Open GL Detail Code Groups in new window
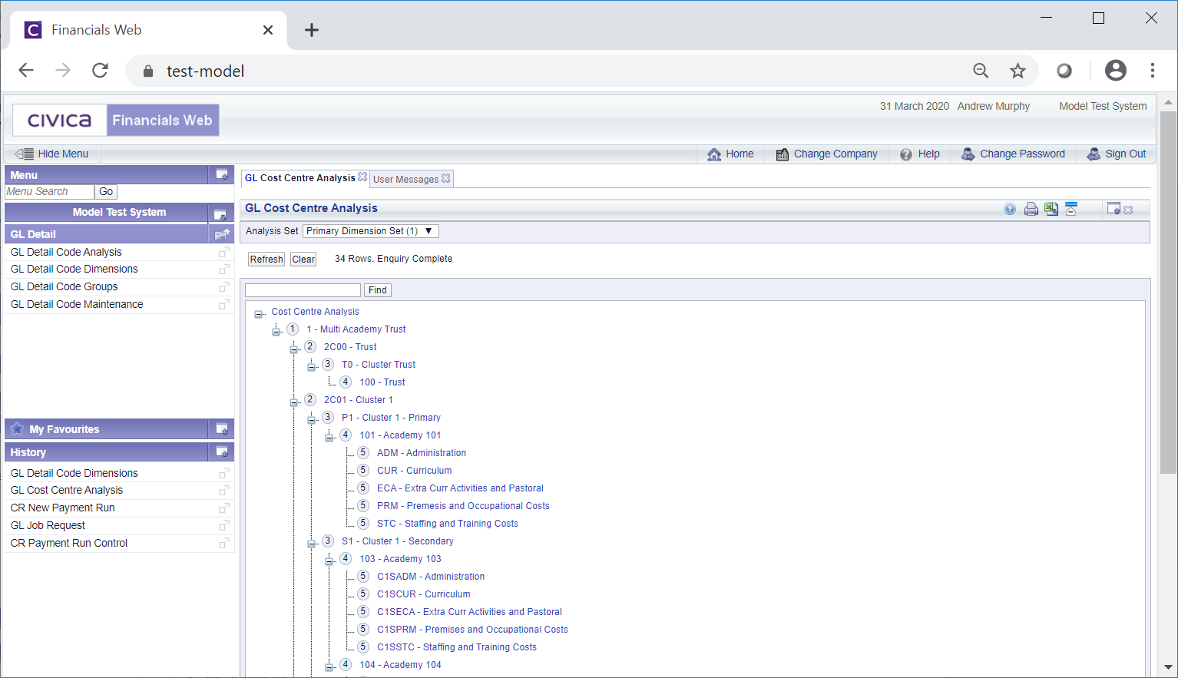Viewport: 1178px width, 678px height. tap(223, 287)
